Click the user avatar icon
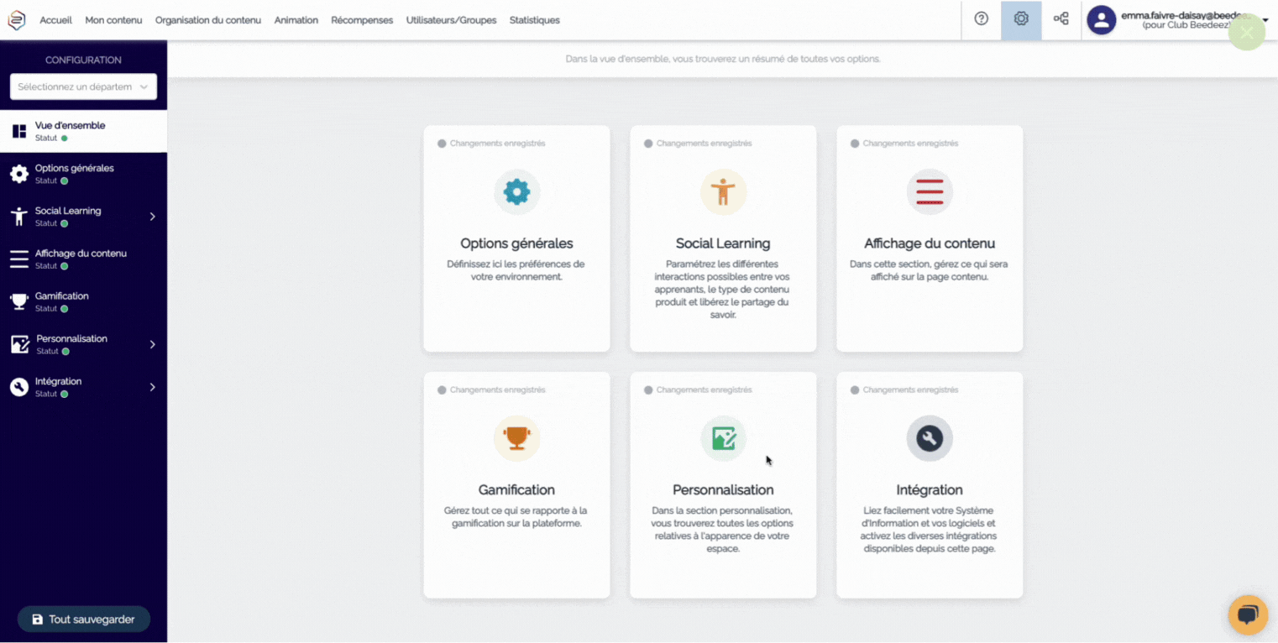1278x643 pixels. tap(1101, 20)
